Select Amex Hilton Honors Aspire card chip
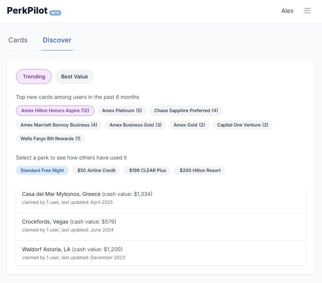Screen dimensions: 322x283 (x=55, y=111)
